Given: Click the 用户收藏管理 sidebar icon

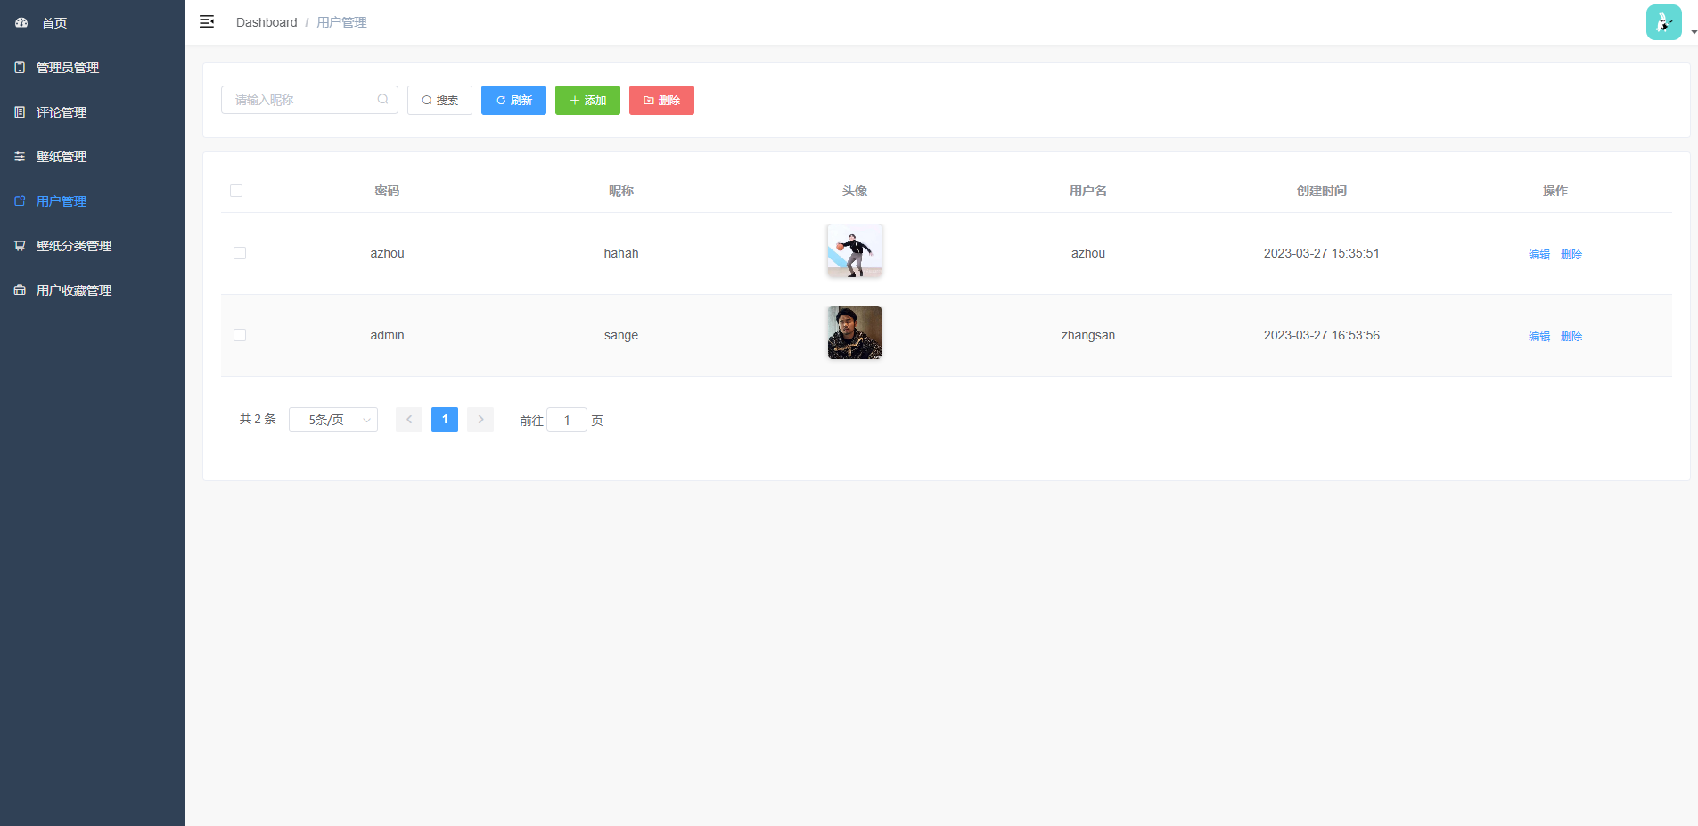Looking at the screenshot, I should (20, 290).
